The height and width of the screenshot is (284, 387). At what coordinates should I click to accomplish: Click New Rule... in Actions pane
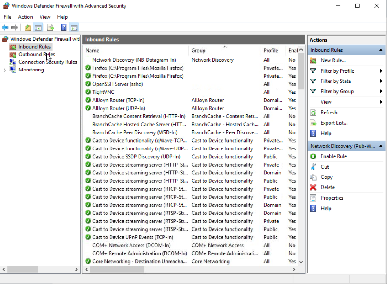pos(333,60)
